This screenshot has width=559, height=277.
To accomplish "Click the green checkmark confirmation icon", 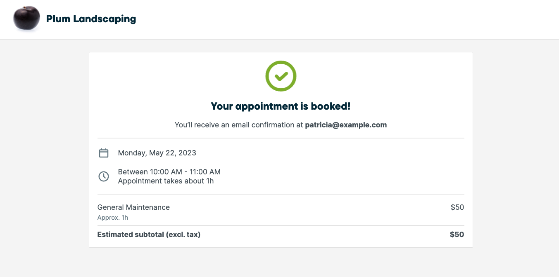I will pyautogui.click(x=281, y=76).
